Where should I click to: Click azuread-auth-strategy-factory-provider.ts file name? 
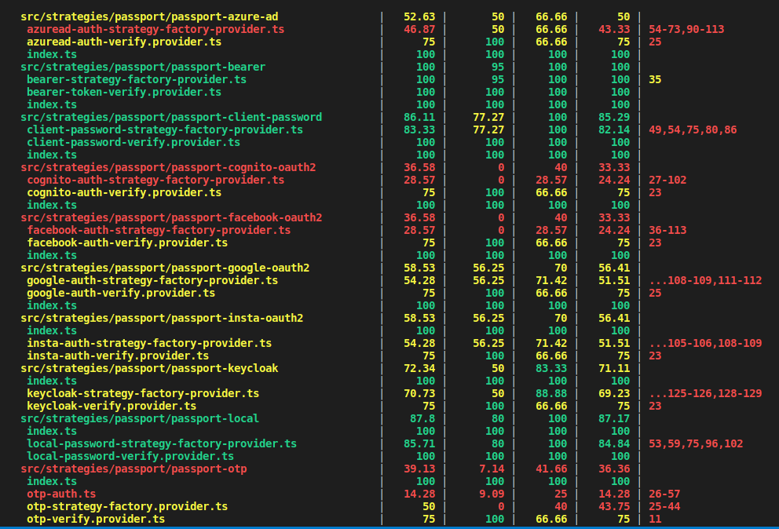[x=155, y=29]
